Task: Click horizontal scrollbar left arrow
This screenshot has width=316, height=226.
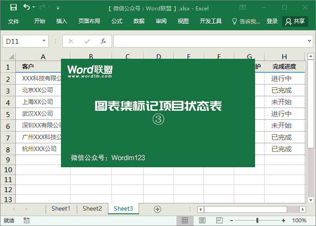Action: pyautogui.click(x=200, y=209)
